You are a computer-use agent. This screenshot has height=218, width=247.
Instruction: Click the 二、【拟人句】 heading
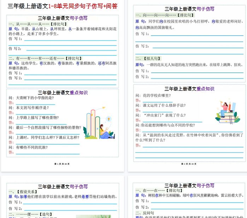pyautogui.click(x=147, y=59)
